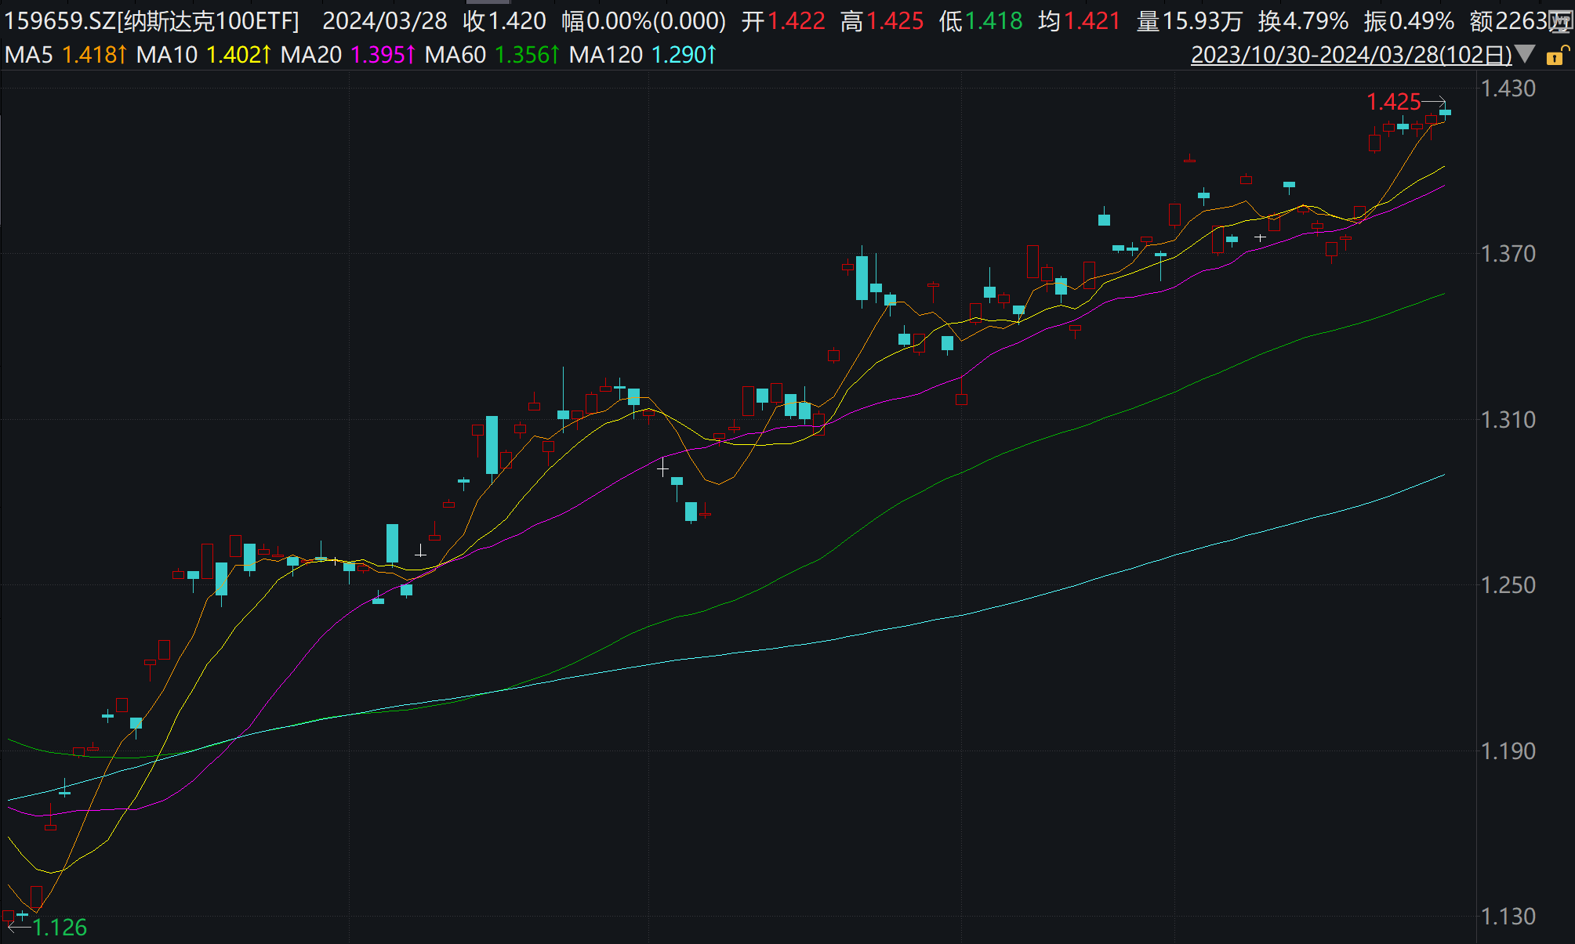Viewport: 1575px width, 944px height.
Task: Click the 量15.93万 volume value
Action: [1189, 21]
